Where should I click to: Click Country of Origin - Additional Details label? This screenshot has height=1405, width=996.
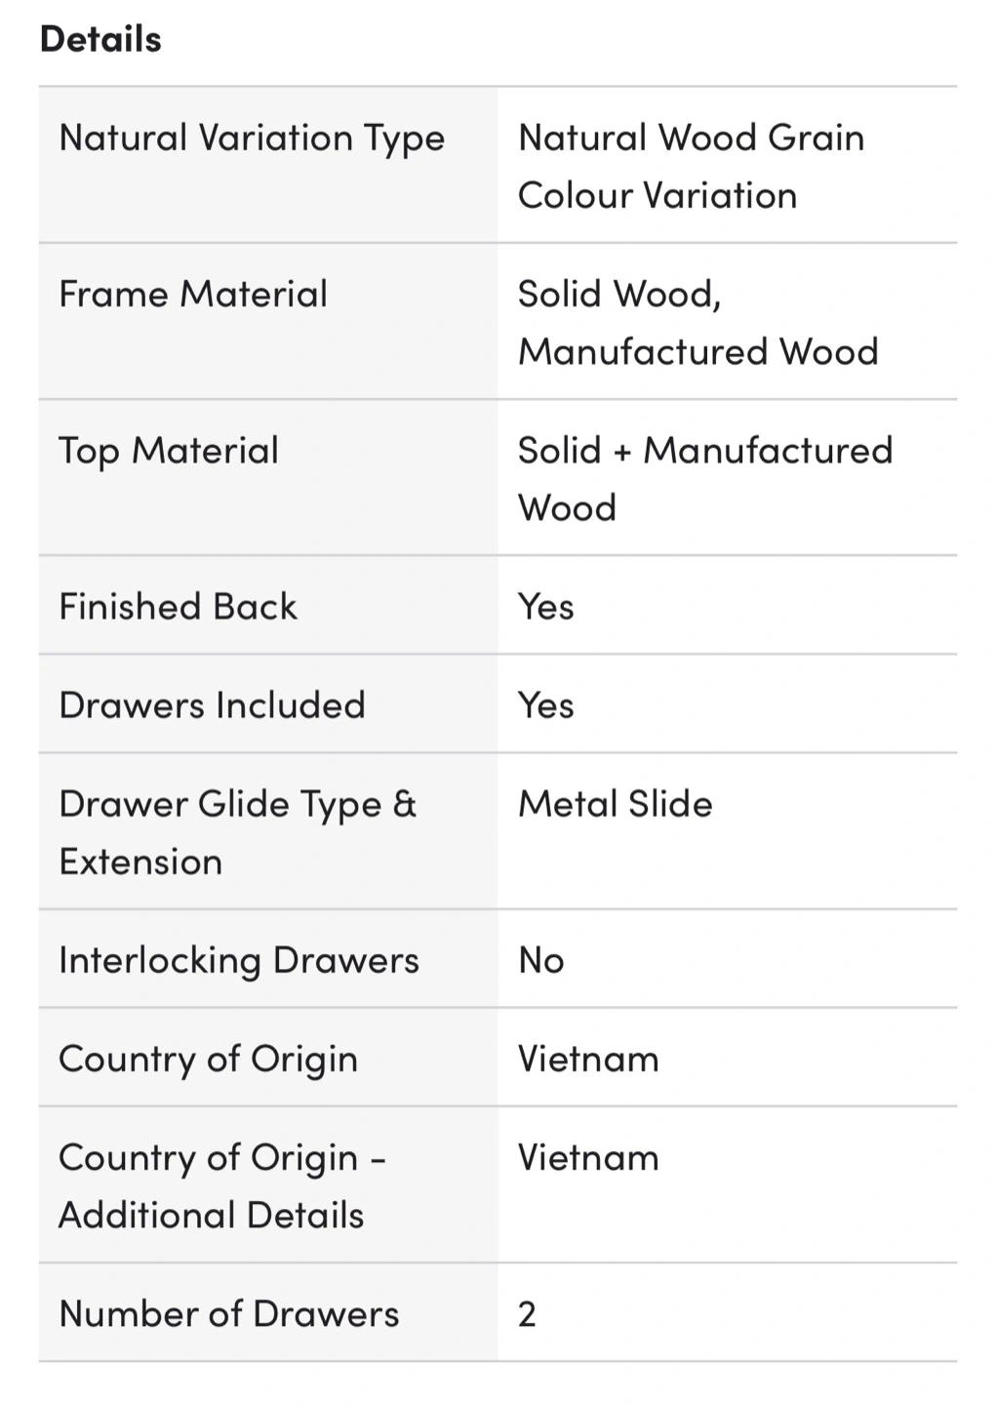[x=221, y=1185]
